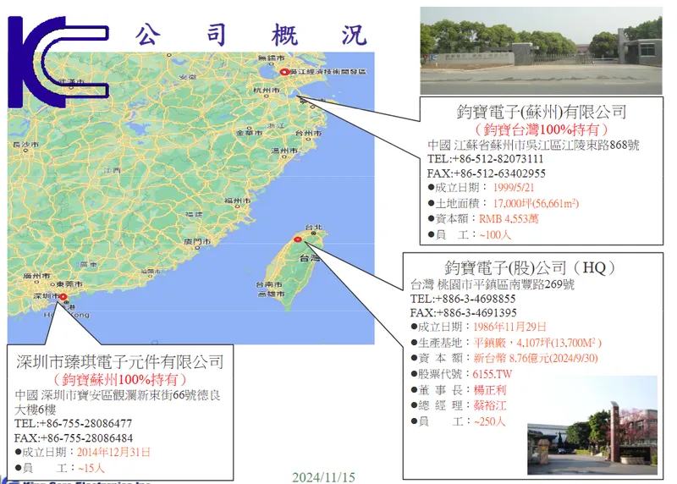Click the 東莞市 label on the map
Image resolution: width=677 pixels, height=484 pixels.
(69, 284)
